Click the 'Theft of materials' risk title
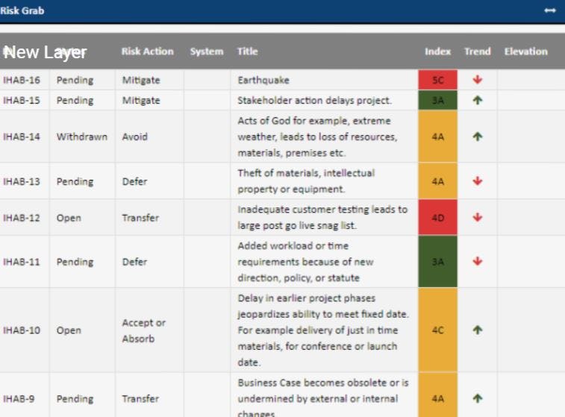Image resolution: width=565 pixels, height=417 pixels. [306, 181]
